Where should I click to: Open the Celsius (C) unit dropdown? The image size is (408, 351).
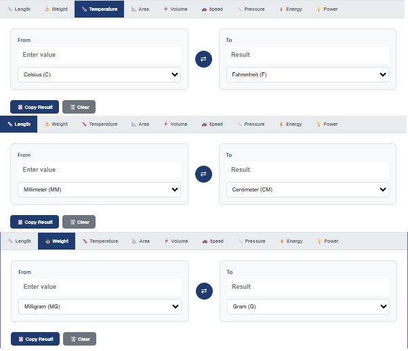click(99, 74)
